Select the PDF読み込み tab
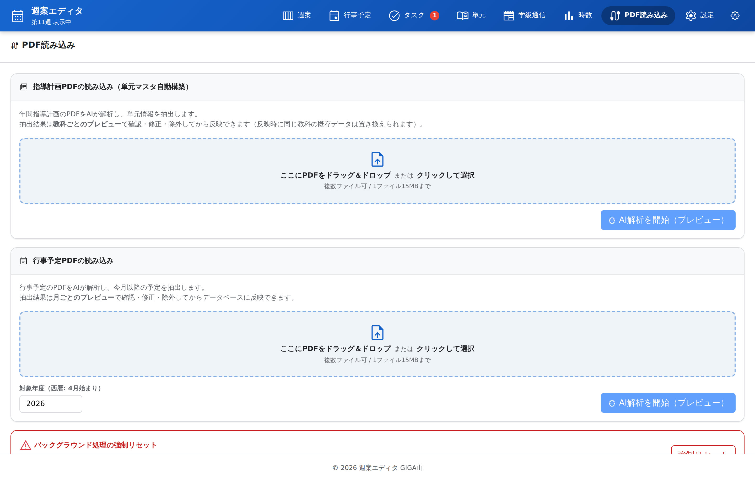This screenshot has width=755, height=482. (x=638, y=15)
